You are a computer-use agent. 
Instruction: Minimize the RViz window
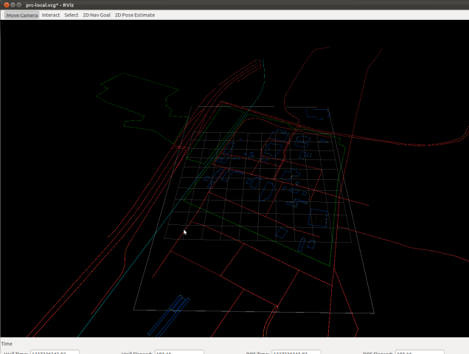13,4
